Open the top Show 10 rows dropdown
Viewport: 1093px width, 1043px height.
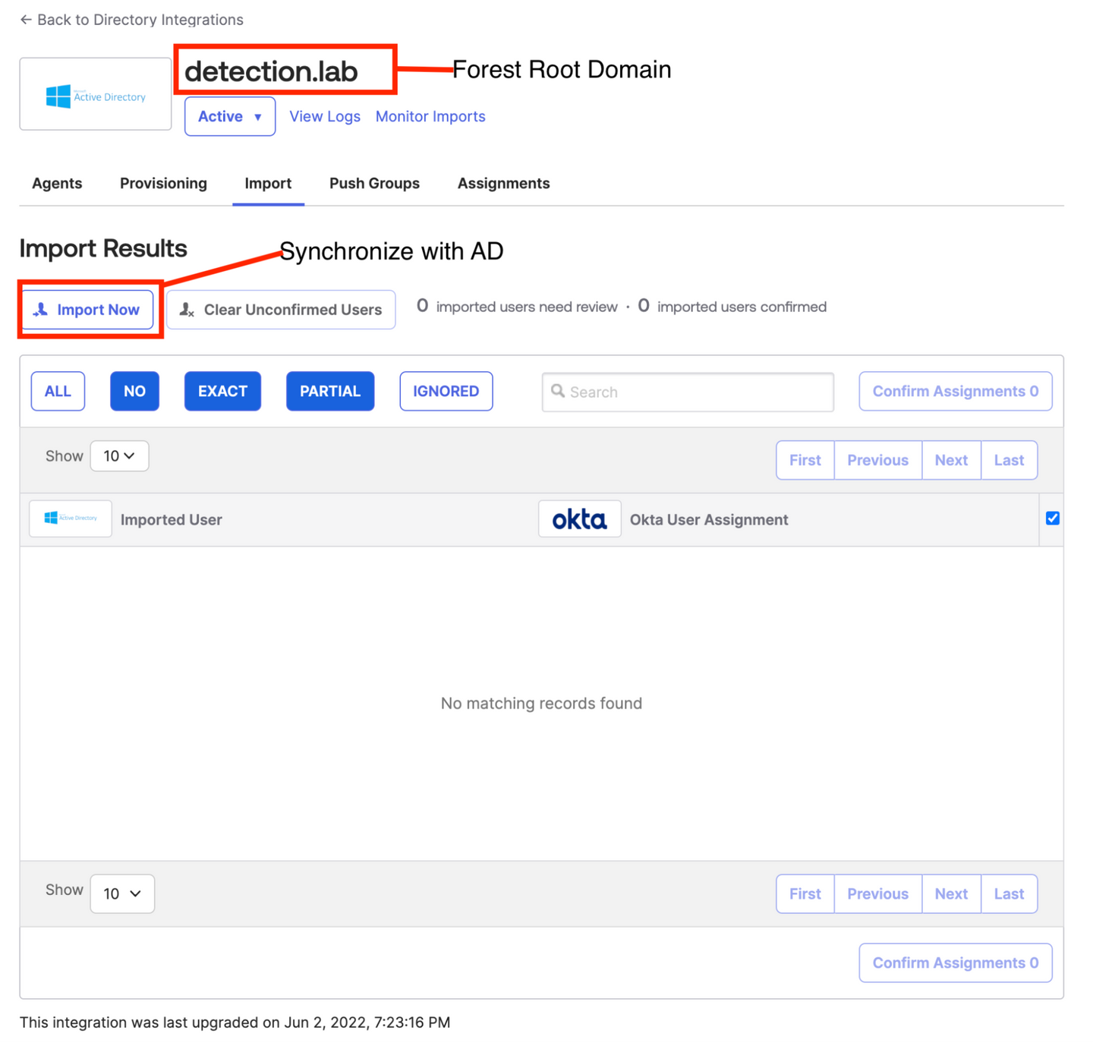click(120, 456)
